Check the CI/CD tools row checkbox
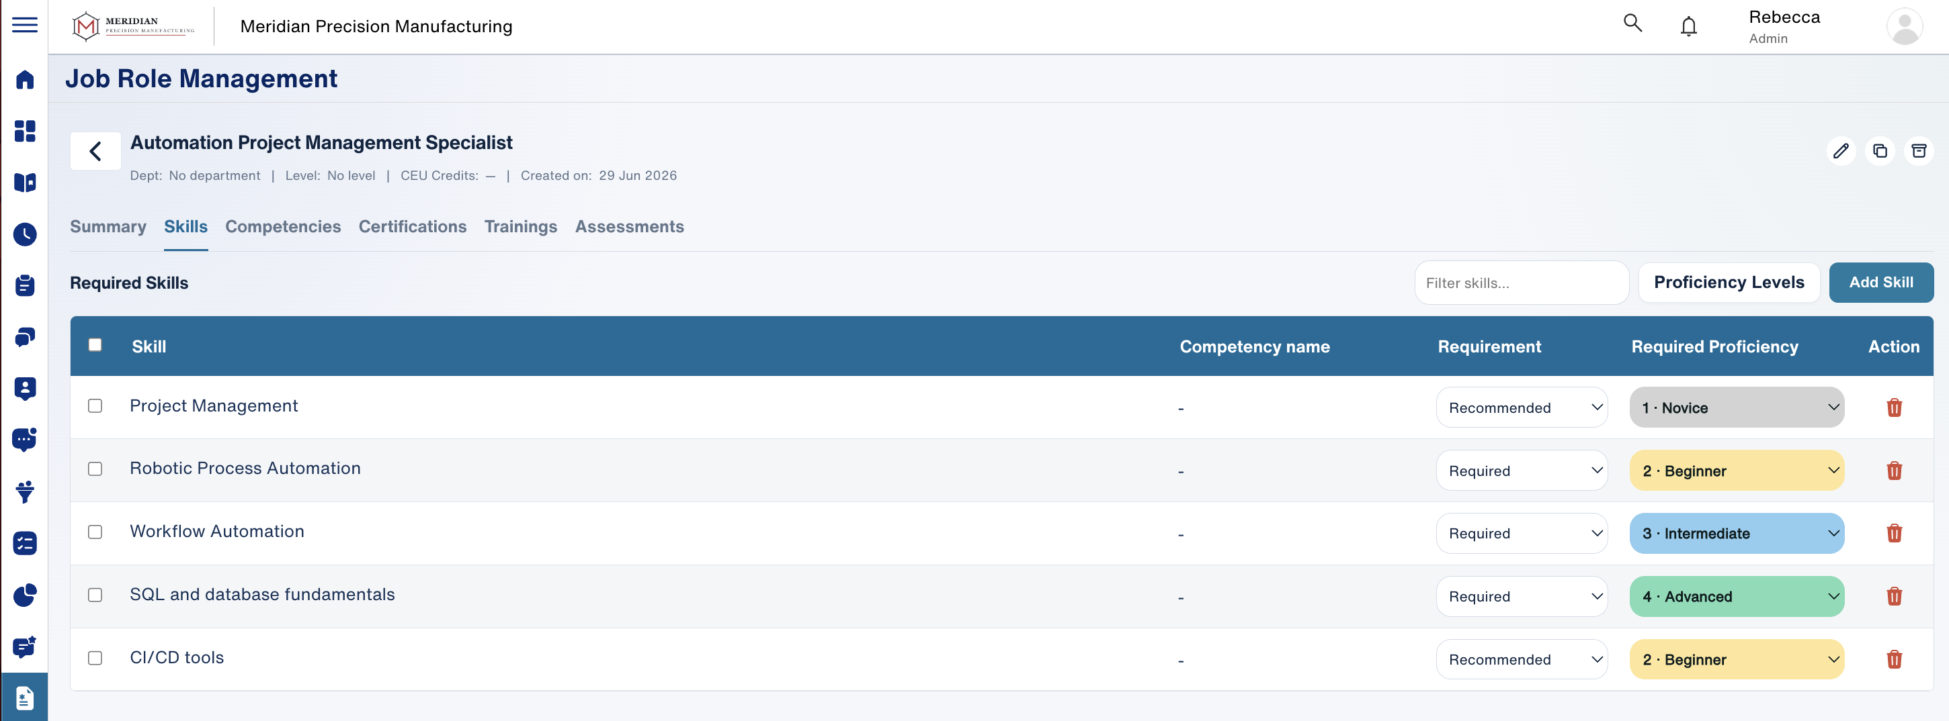This screenshot has width=1949, height=721. pos(95,657)
